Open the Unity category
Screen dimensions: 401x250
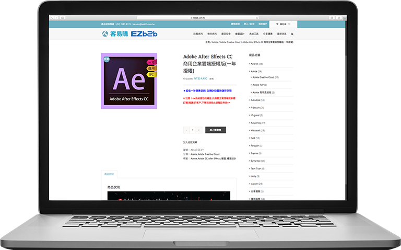254,176
